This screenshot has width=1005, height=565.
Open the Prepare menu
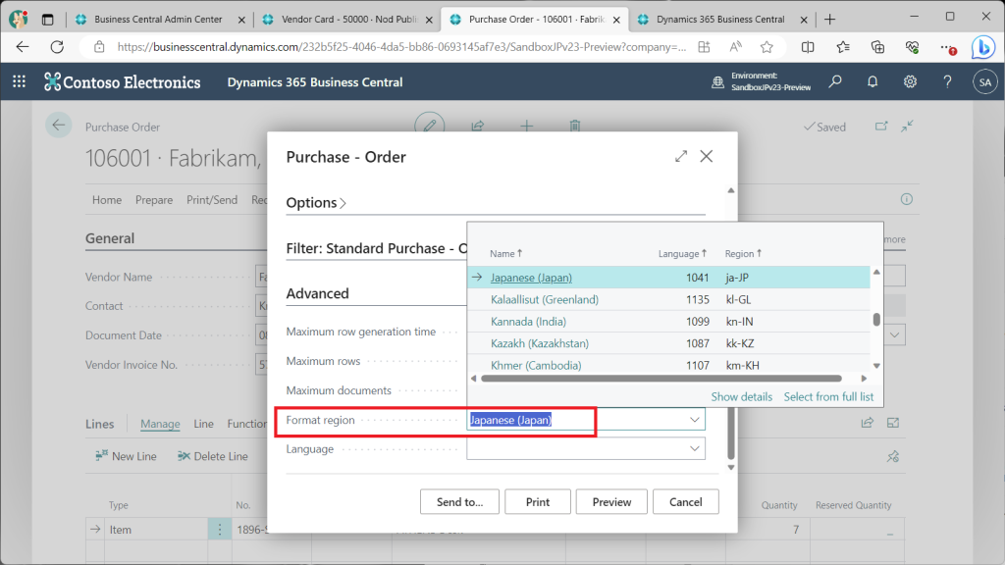tap(154, 200)
